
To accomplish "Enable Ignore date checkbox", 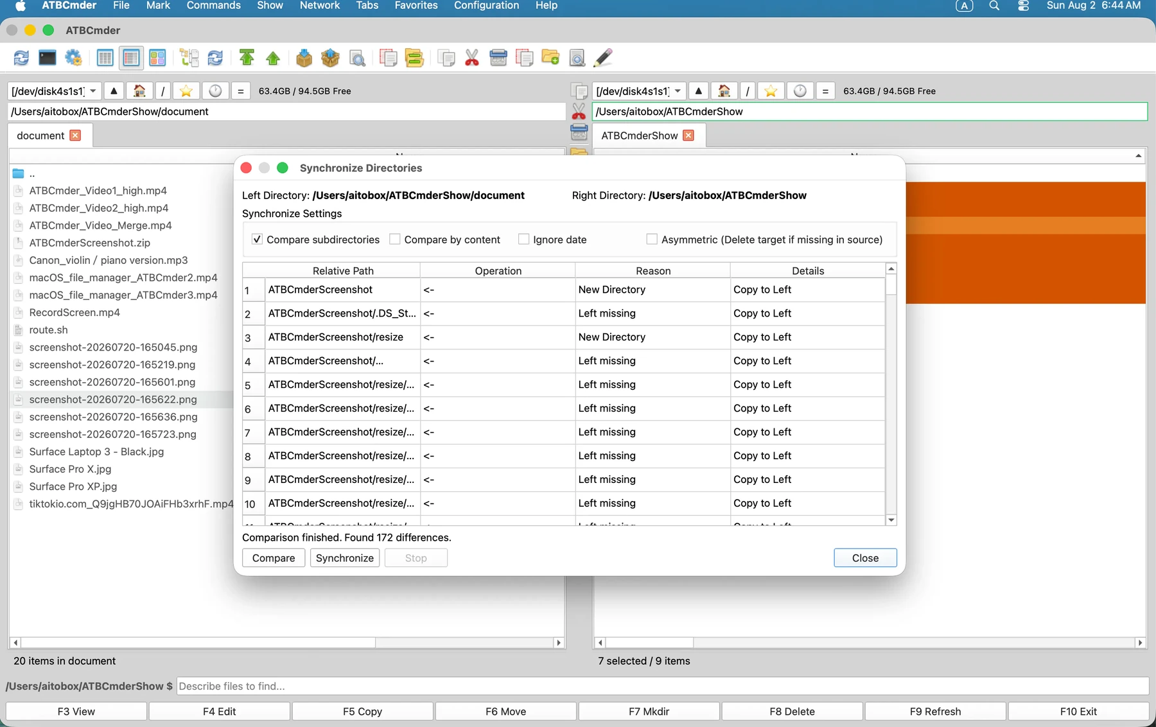I will pos(524,240).
